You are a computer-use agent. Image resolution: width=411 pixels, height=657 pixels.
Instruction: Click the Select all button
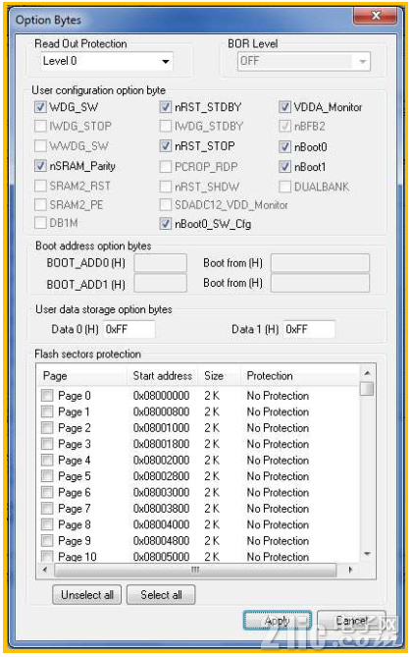tap(161, 594)
